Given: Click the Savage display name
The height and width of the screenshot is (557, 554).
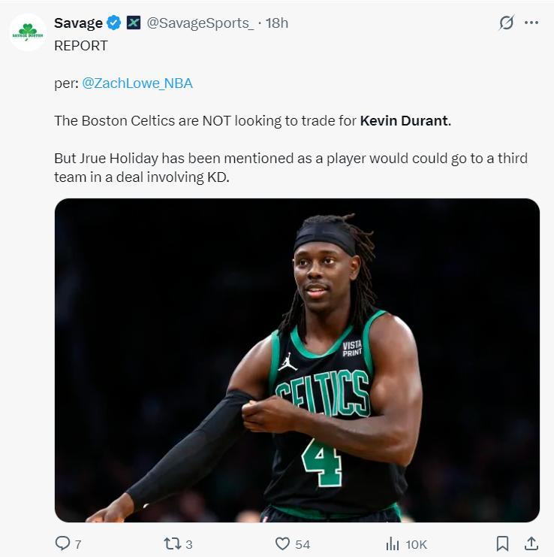Looking at the screenshot, I should pyautogui.click(x=78, y=23).
